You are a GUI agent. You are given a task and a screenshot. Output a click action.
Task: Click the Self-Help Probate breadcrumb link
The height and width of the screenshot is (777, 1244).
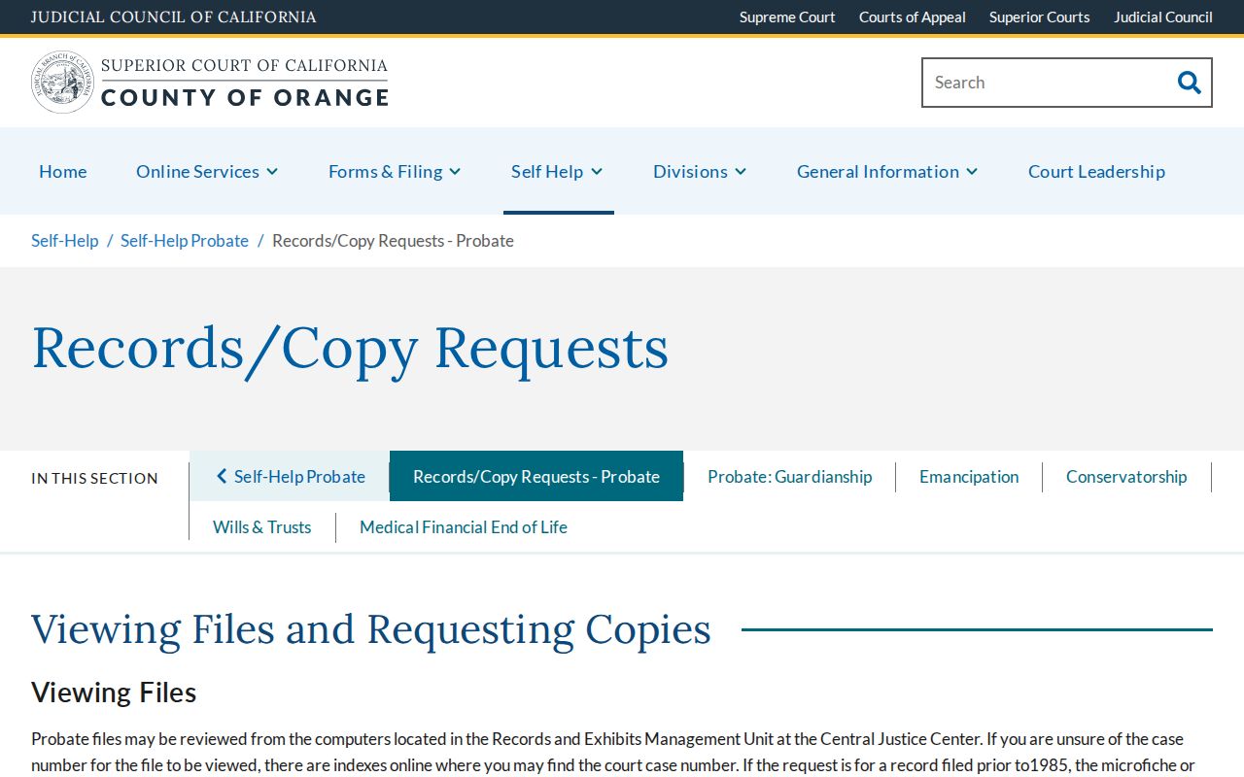point(185,240)
